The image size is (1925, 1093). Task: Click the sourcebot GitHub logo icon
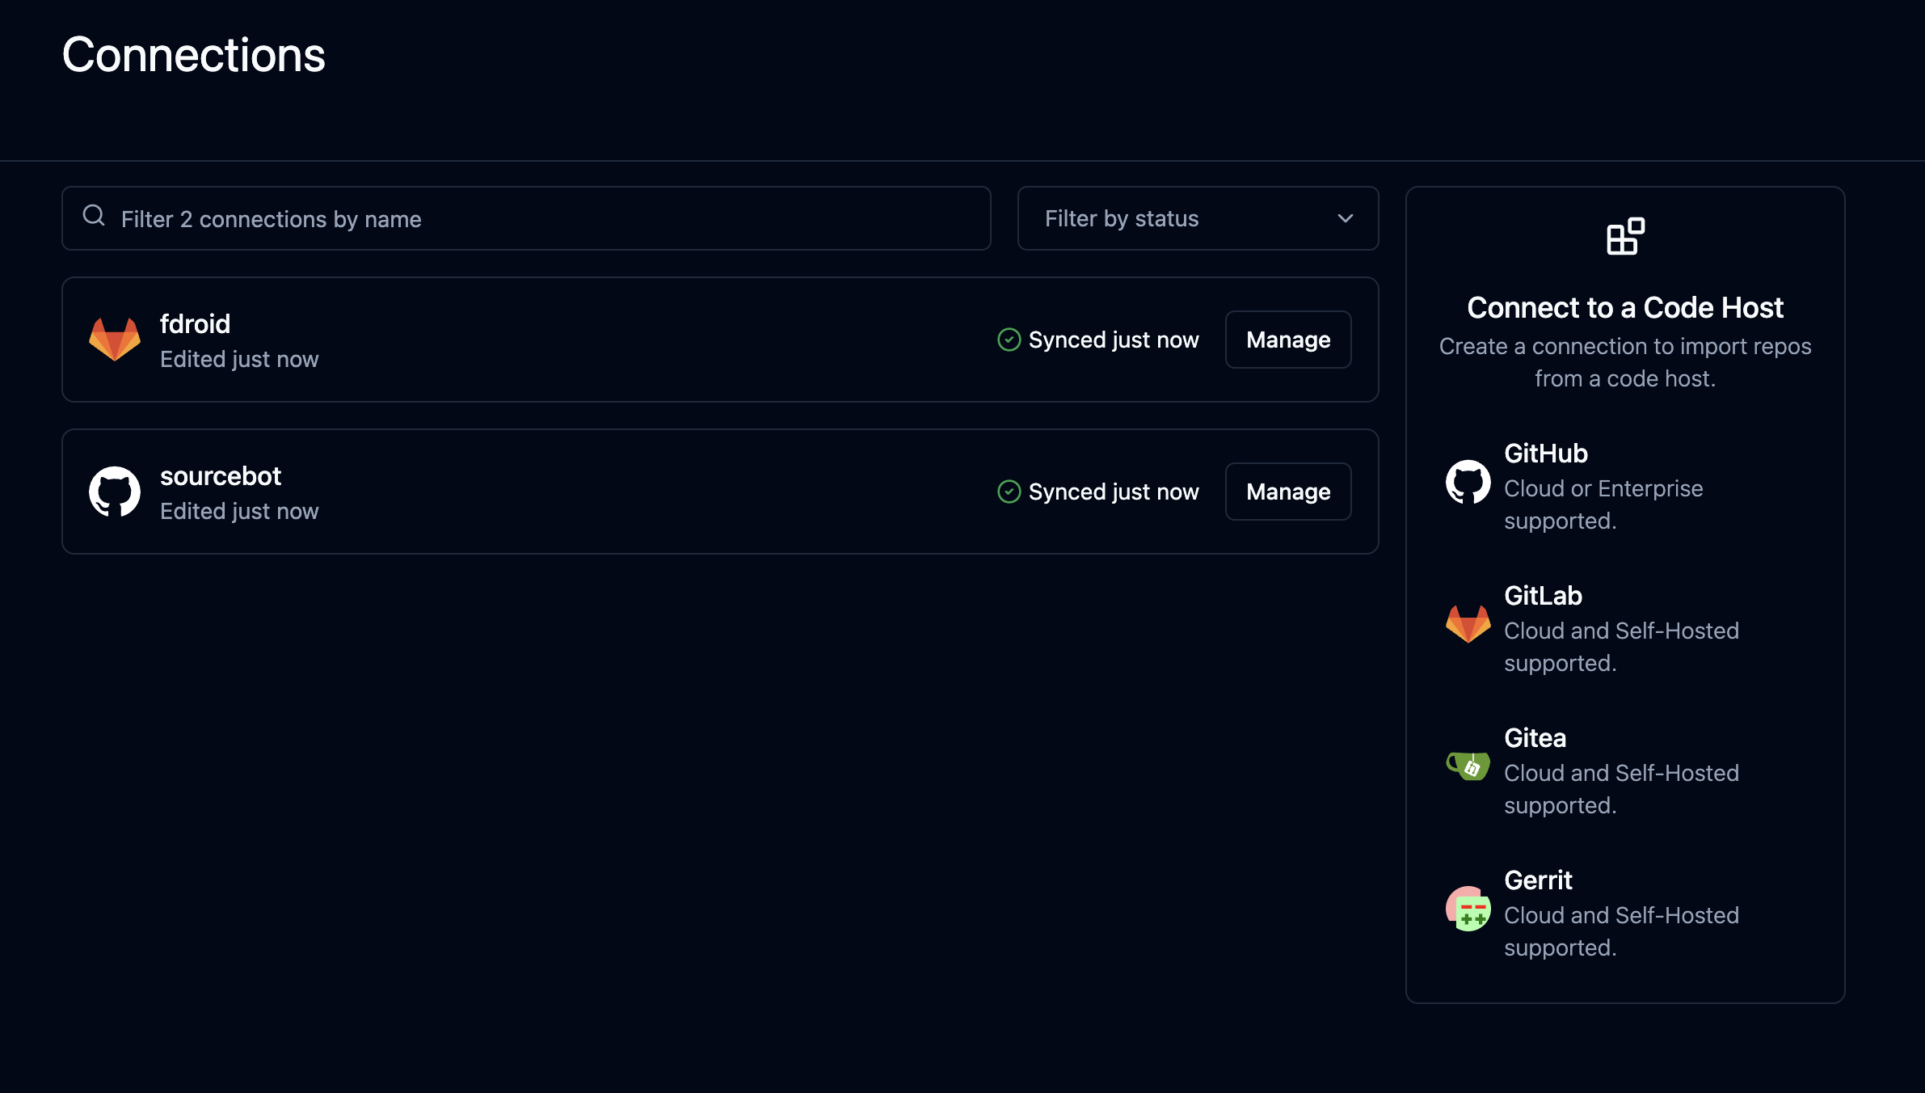114,492
